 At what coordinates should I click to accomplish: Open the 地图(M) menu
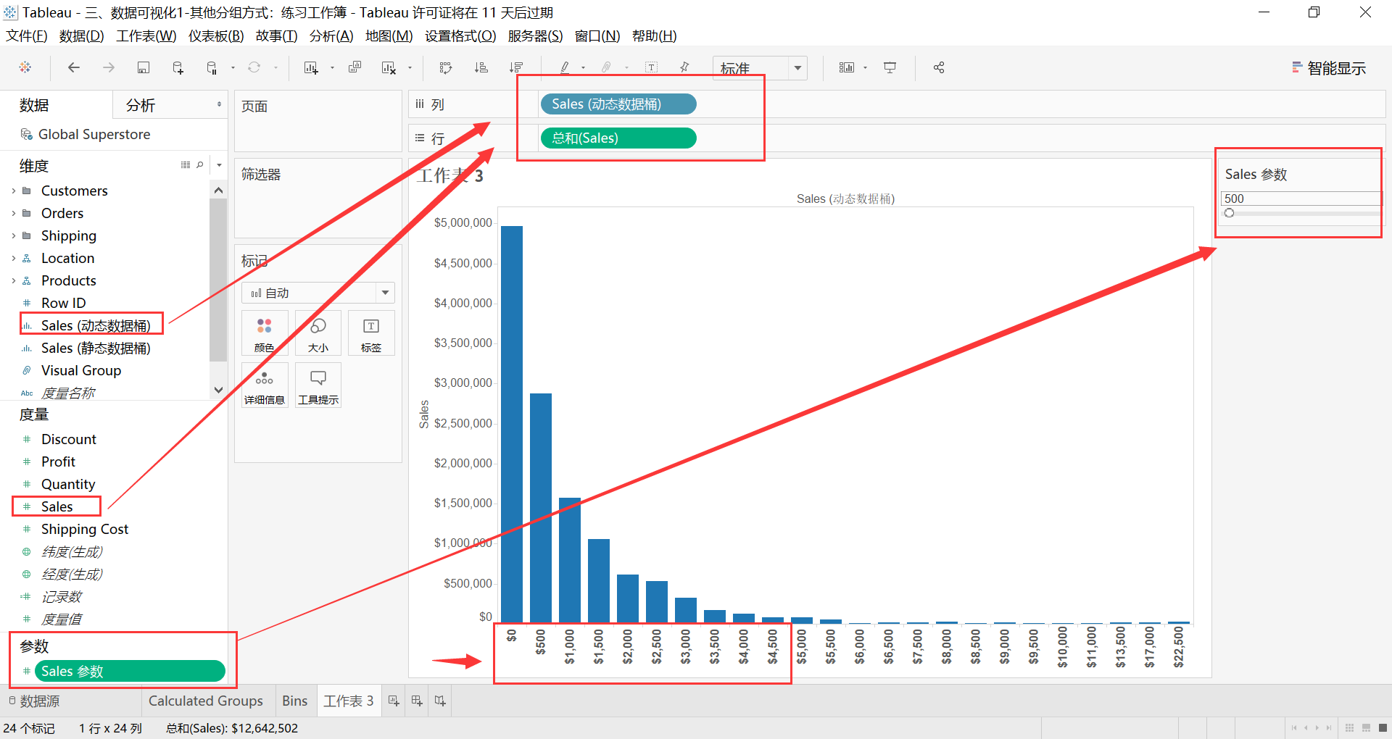point(389,36)
